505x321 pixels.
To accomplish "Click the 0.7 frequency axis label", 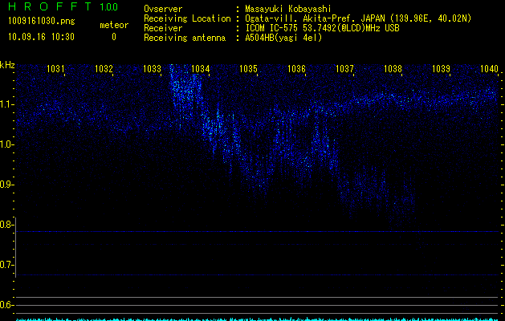I will [x=6, y=265].
